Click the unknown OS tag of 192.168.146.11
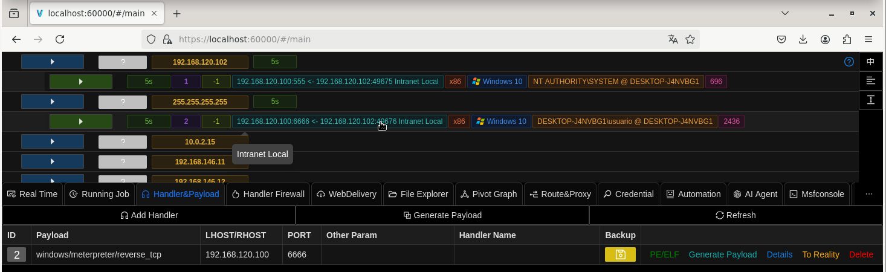This screenshot has width=886, height=272. (x=123, y=162)
